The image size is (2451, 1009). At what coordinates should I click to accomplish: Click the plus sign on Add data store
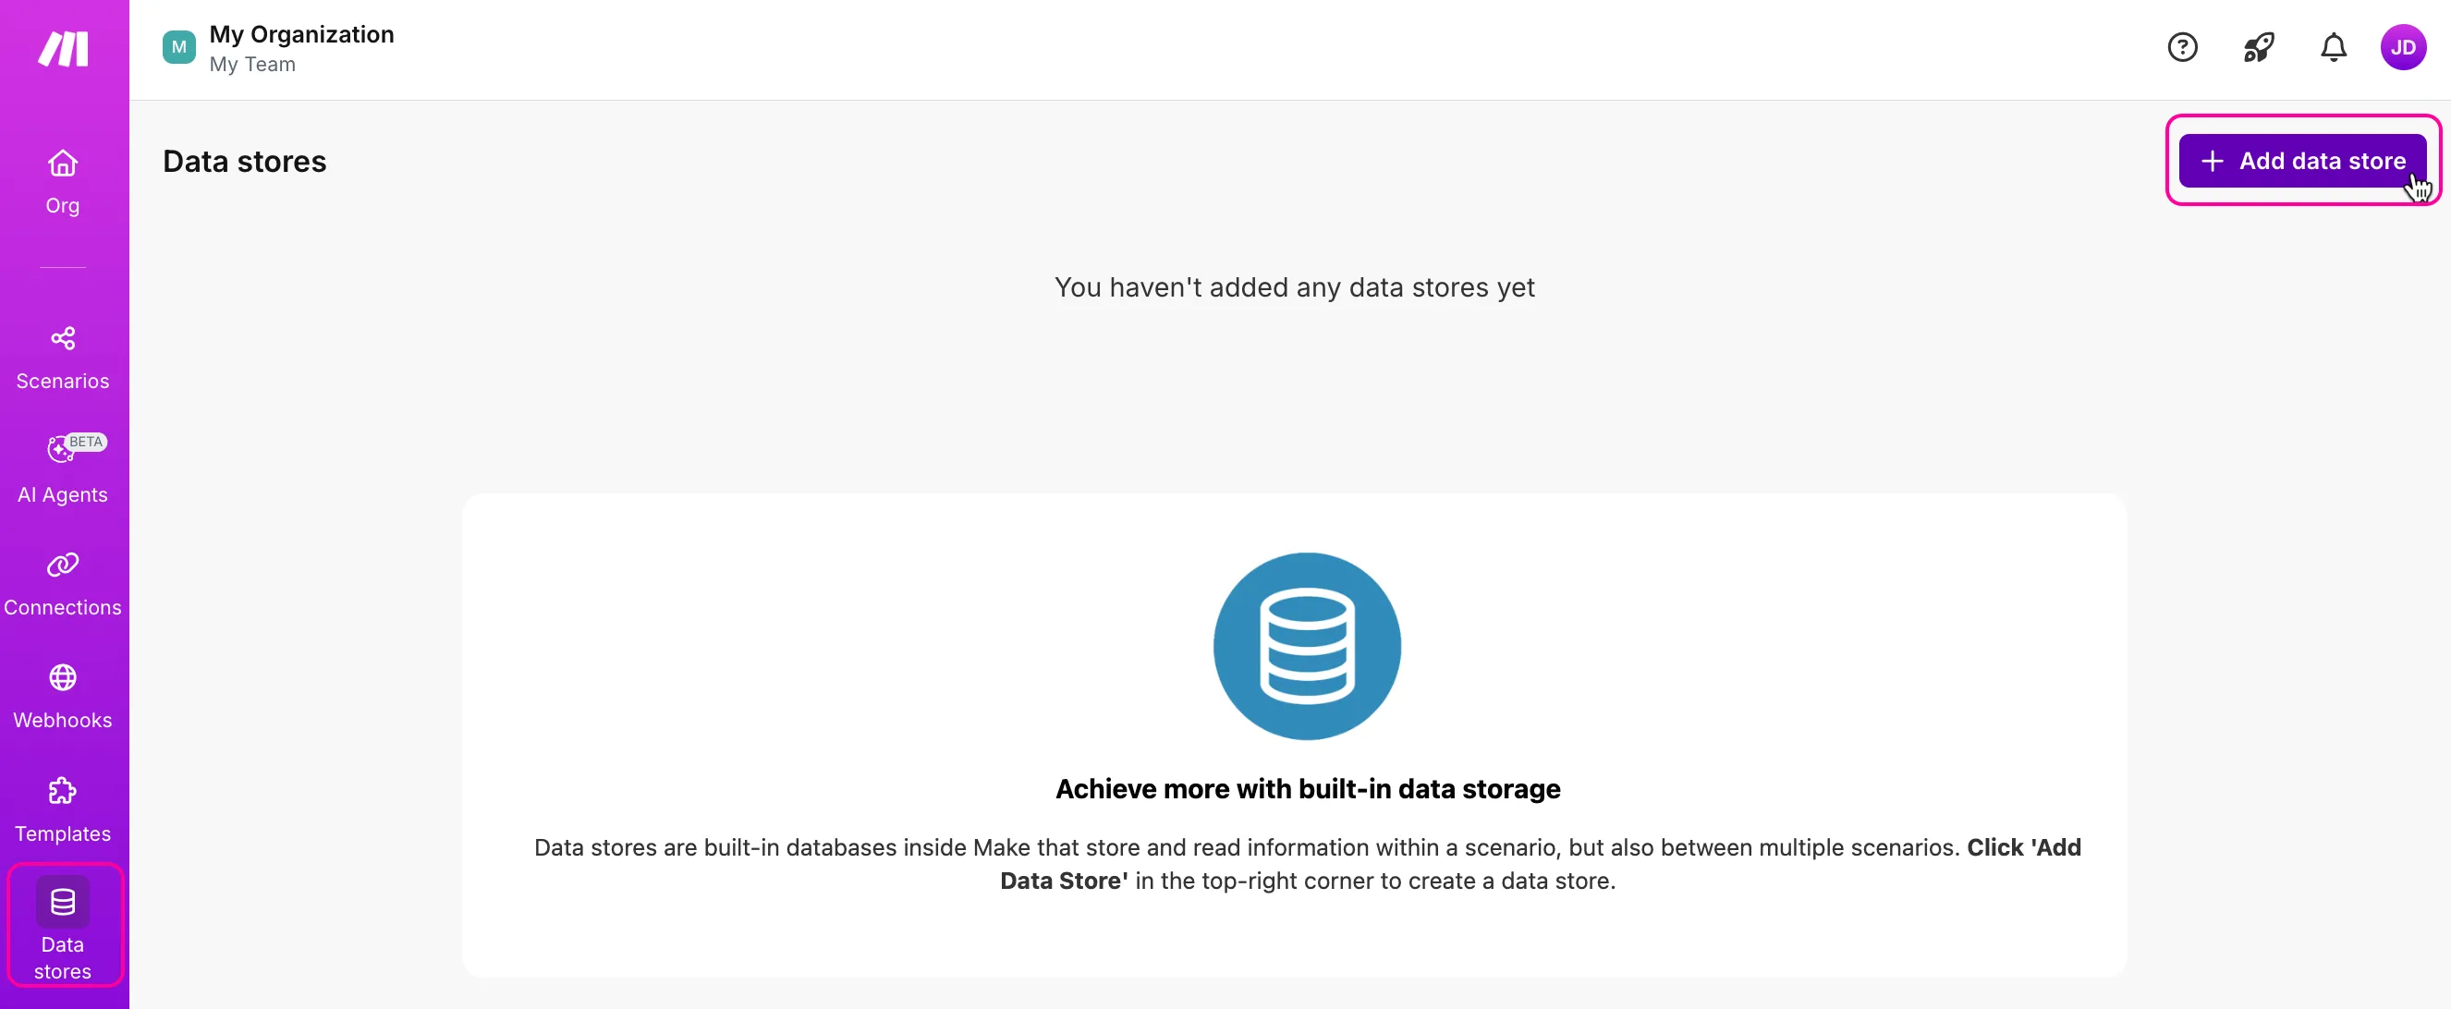2213,162
